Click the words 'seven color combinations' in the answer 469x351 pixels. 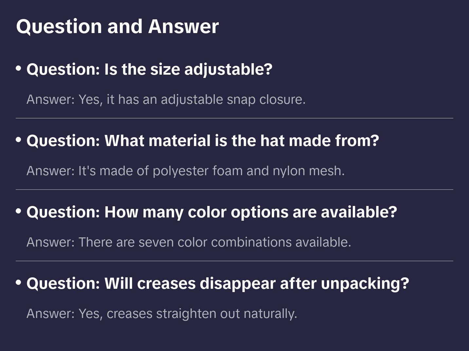pyautogui.click(x=215, y=242)
